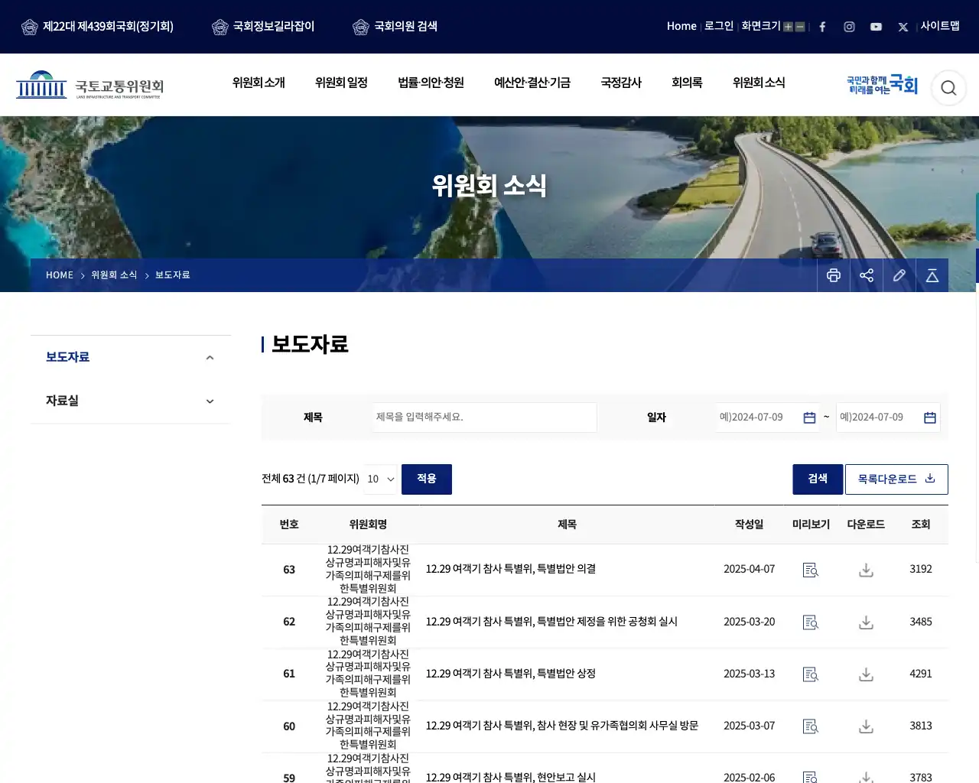This screenshot has height=783, width=979.
Task: Open the 위원회 소개 menu
Action: [x=259, y=83]
